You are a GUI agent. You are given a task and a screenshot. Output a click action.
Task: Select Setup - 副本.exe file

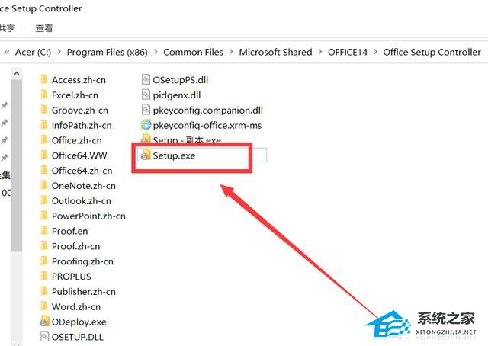point(187,140)
